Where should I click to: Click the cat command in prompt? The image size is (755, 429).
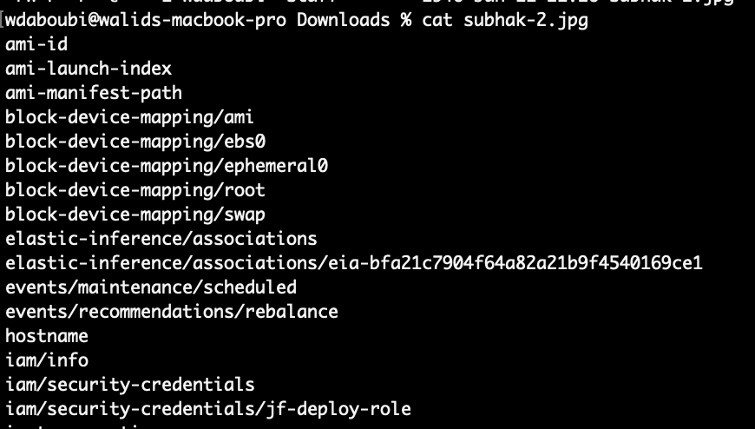[x=437, y=19]
